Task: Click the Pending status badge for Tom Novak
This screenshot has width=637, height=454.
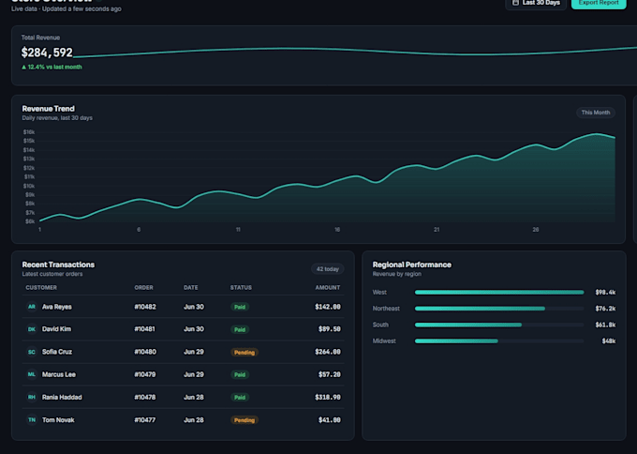Action: (244, 420)
